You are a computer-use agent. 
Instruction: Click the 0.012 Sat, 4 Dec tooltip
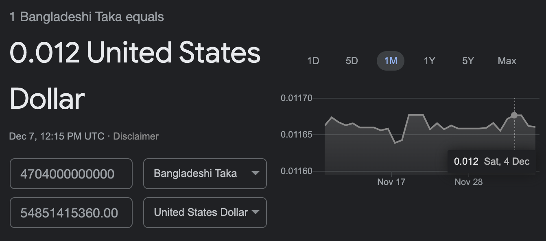pyautogui.click(x=492, y=161)
